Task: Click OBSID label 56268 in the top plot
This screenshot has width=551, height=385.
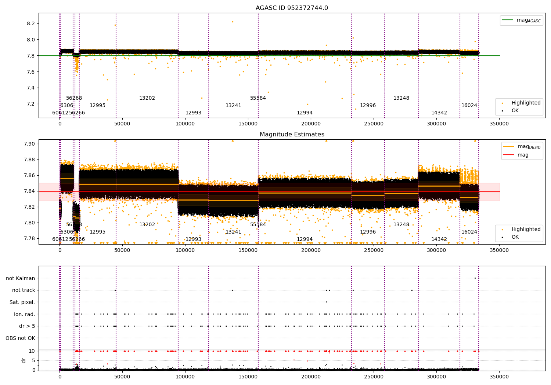Action: (74, 98)
